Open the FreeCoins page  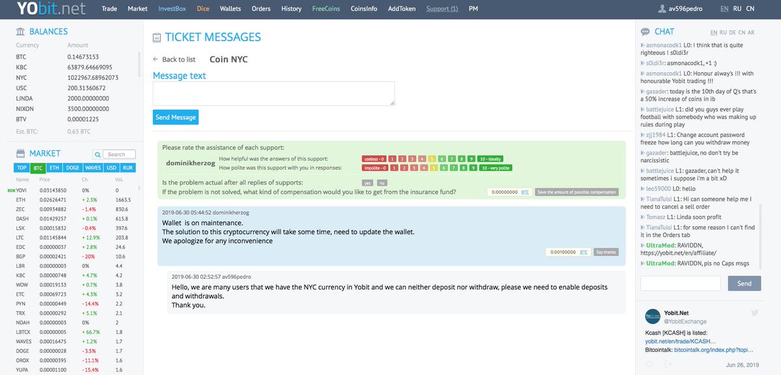[326, 9]
